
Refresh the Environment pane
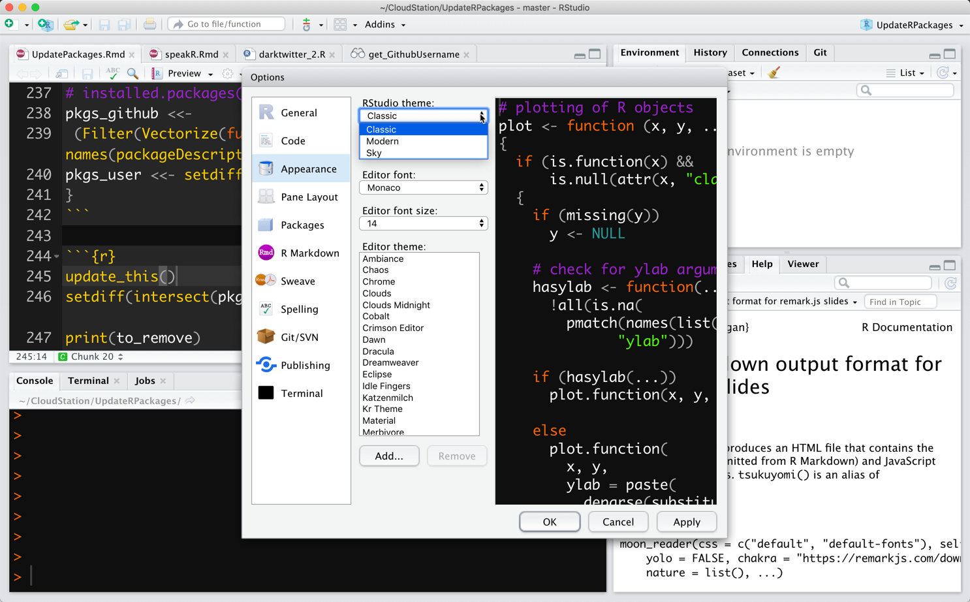point(947,72)
